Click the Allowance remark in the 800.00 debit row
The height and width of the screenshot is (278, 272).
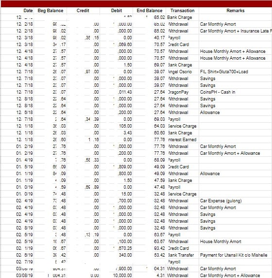click(x=236, y=174)
